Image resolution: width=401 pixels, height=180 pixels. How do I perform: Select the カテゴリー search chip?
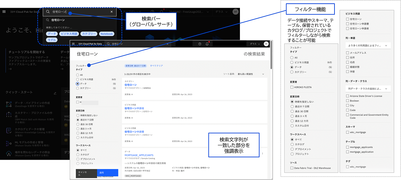[89, 34]
